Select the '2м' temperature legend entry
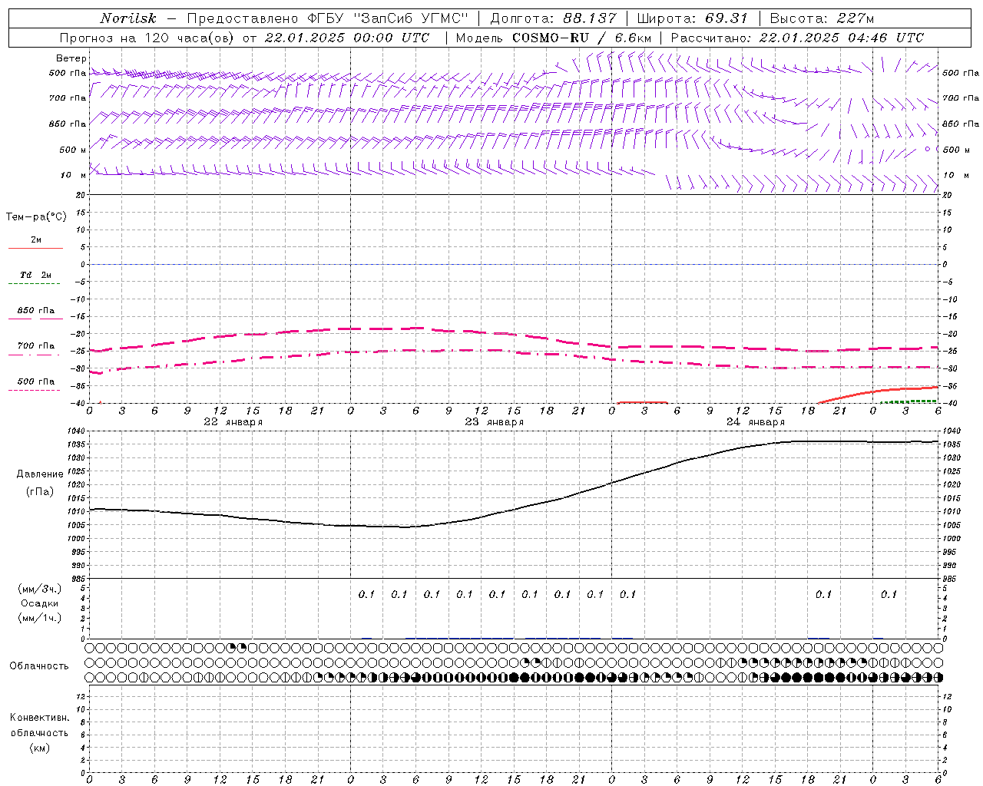Image resolution: width=983 pixels, height=786 pixels. click(x=36, y=240)
